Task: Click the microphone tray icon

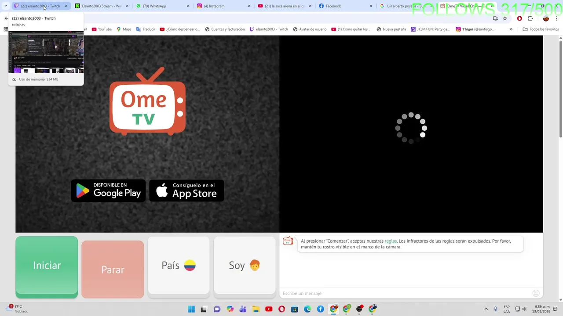Action: click(496, 309)
